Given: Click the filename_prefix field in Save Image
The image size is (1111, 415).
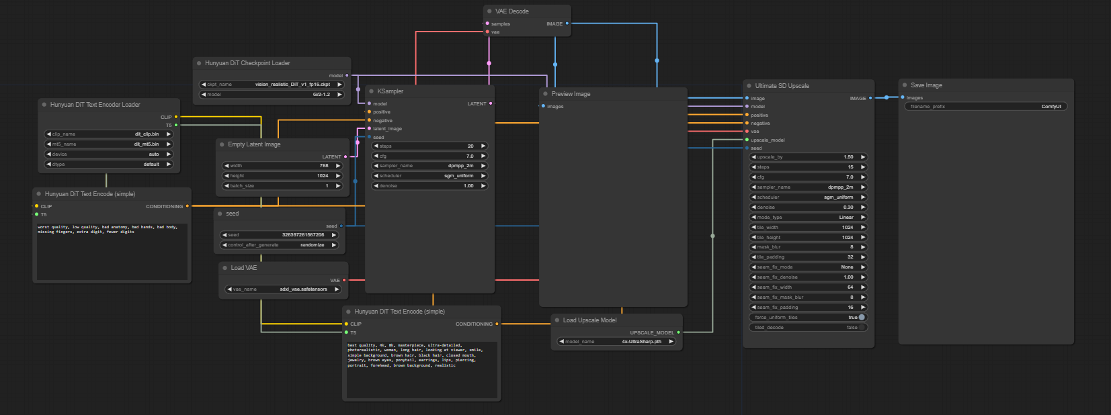Looking at the screenshot, I should 985,107.
